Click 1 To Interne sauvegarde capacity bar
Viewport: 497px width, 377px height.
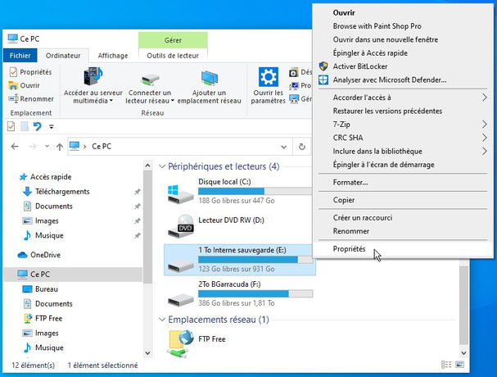(x=255, y=260)
